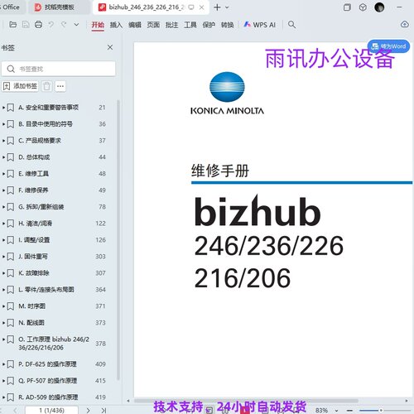
Task: Expand bookmark G. 拆卸/重新组装
Action: click(x=3, y=207)
